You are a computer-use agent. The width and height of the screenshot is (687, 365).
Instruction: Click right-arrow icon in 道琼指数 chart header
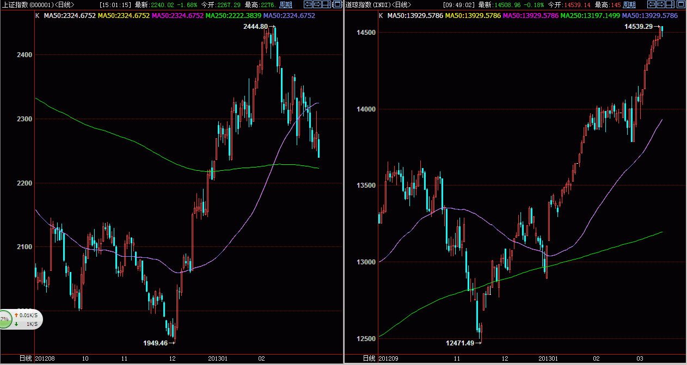(x=661, y=4)
